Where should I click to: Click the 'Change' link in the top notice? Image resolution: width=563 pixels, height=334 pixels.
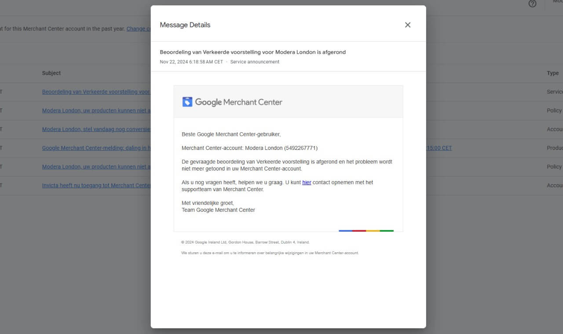[x=139, y=29]
